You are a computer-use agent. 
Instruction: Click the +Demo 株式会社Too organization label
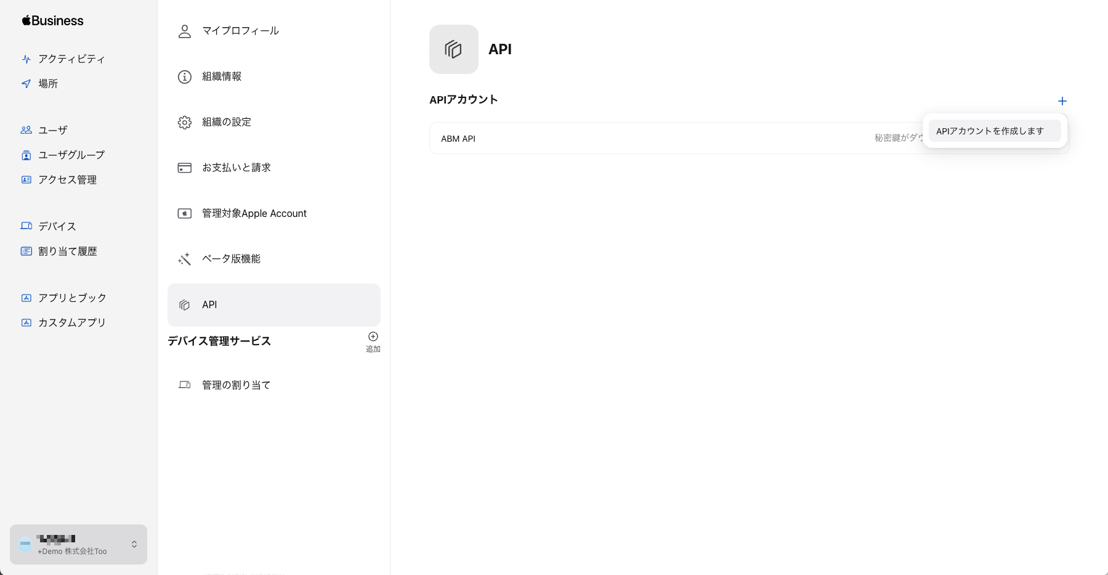[x=72, y=552]
